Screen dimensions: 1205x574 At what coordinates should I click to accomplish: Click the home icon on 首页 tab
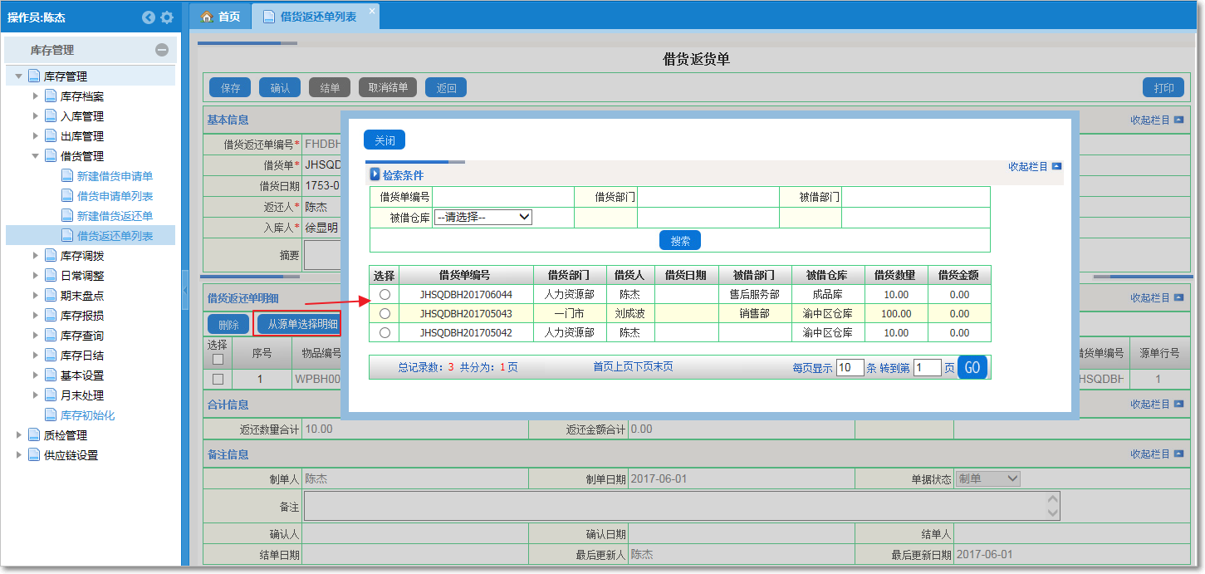tap(208, 17)
